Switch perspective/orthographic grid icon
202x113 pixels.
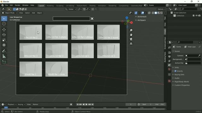click(131, 44)
